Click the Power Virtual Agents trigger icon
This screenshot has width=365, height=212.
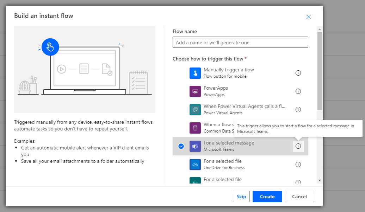point(195,110)
